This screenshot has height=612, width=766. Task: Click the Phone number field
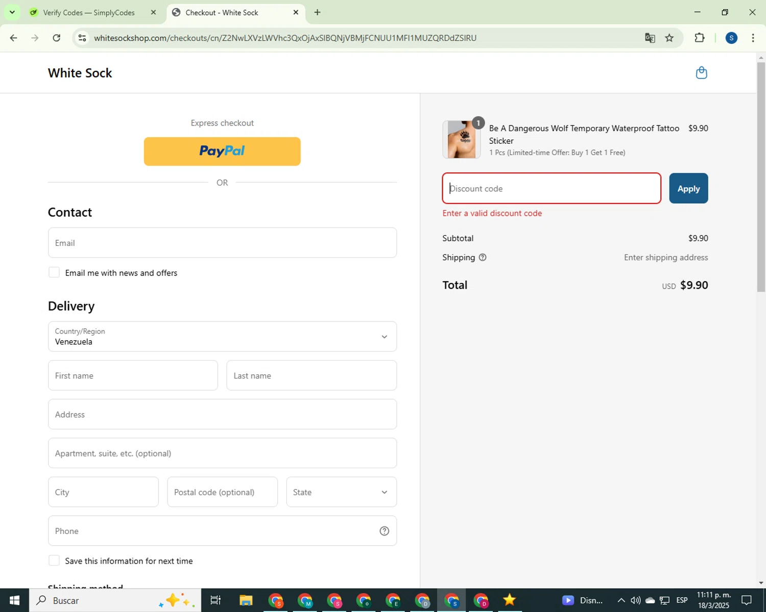click(222, 531)
